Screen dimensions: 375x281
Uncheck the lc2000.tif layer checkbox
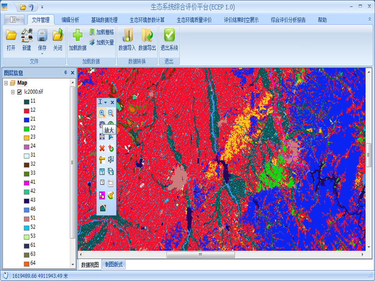[x=19, y=92]
